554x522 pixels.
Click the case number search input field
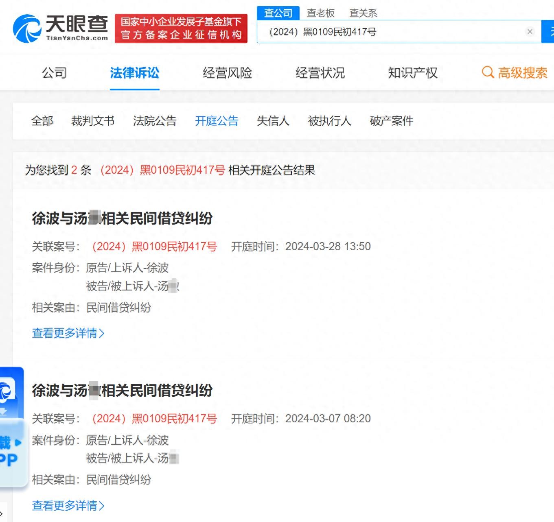pos(391,32)
